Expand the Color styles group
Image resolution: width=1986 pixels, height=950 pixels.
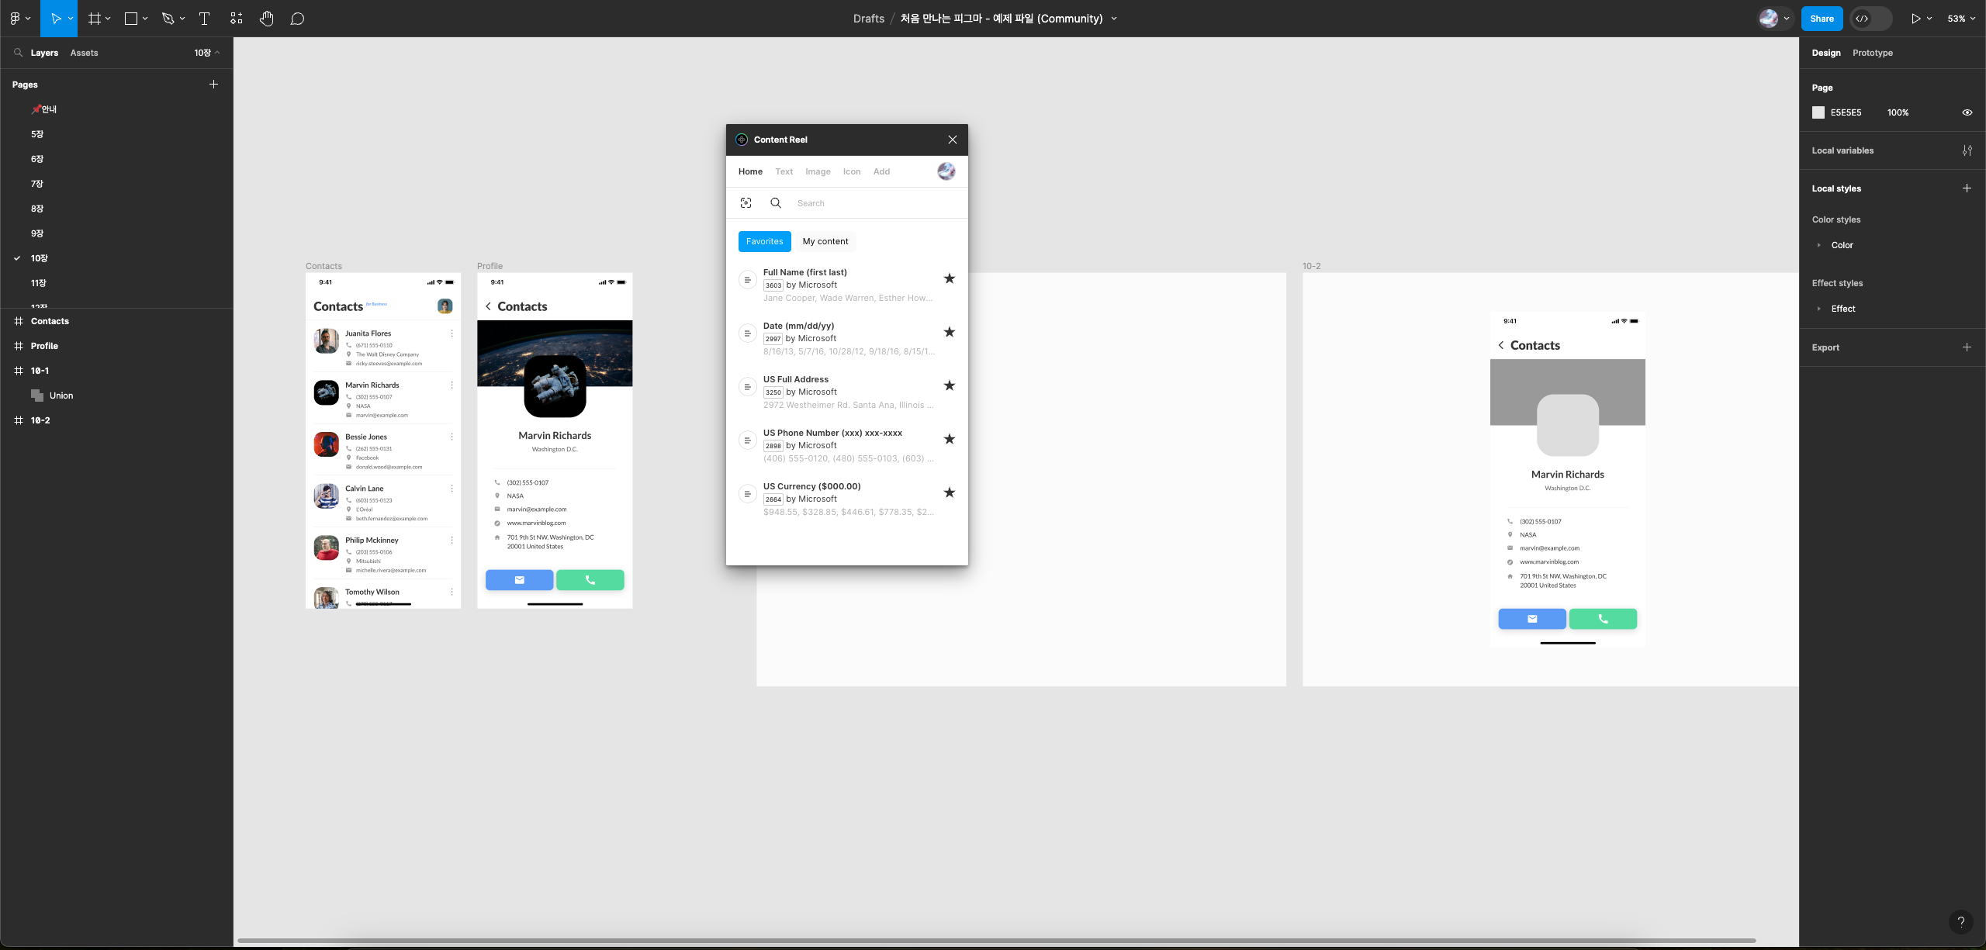pos(1818,245)
